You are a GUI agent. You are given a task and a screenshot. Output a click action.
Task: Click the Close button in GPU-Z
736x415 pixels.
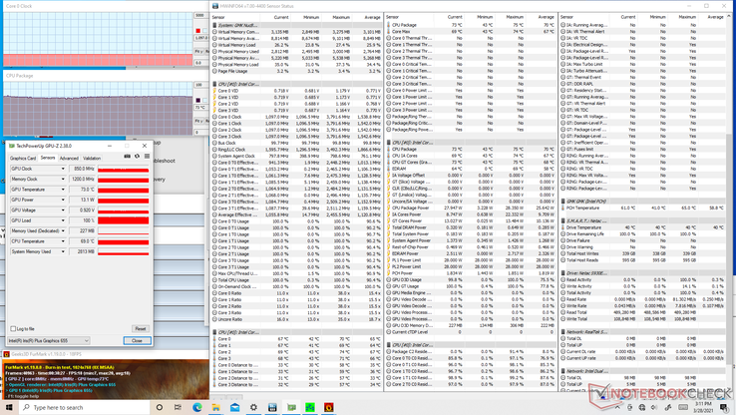137,340
